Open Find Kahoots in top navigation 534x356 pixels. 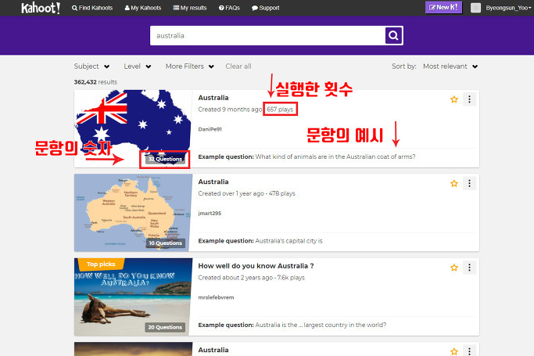[92, 8]
